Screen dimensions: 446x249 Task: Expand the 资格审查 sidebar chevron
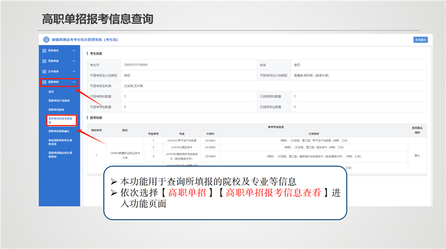point(74,61)
